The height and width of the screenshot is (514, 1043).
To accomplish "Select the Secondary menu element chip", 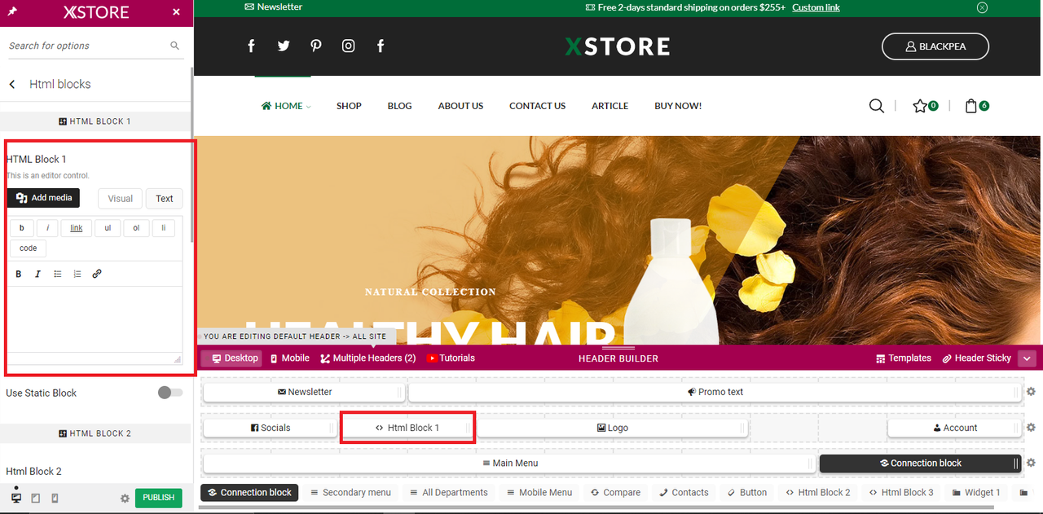I will (x=350, y=493).
